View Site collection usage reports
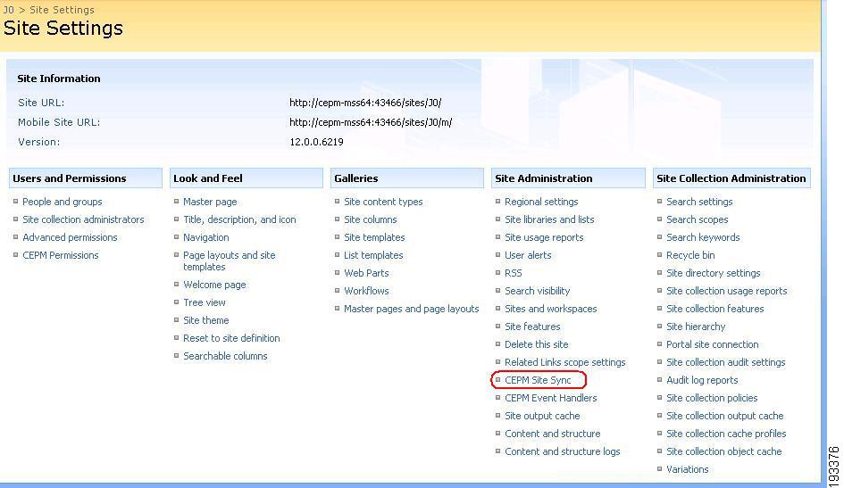 point(727,291)
